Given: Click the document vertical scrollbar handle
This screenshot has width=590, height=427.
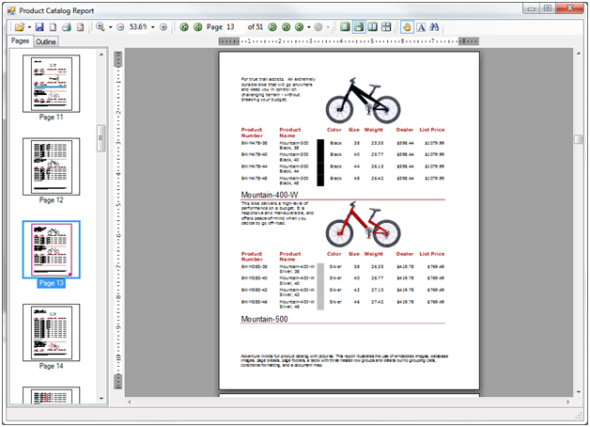Looking at the screenshot, I should coord(579,139).
